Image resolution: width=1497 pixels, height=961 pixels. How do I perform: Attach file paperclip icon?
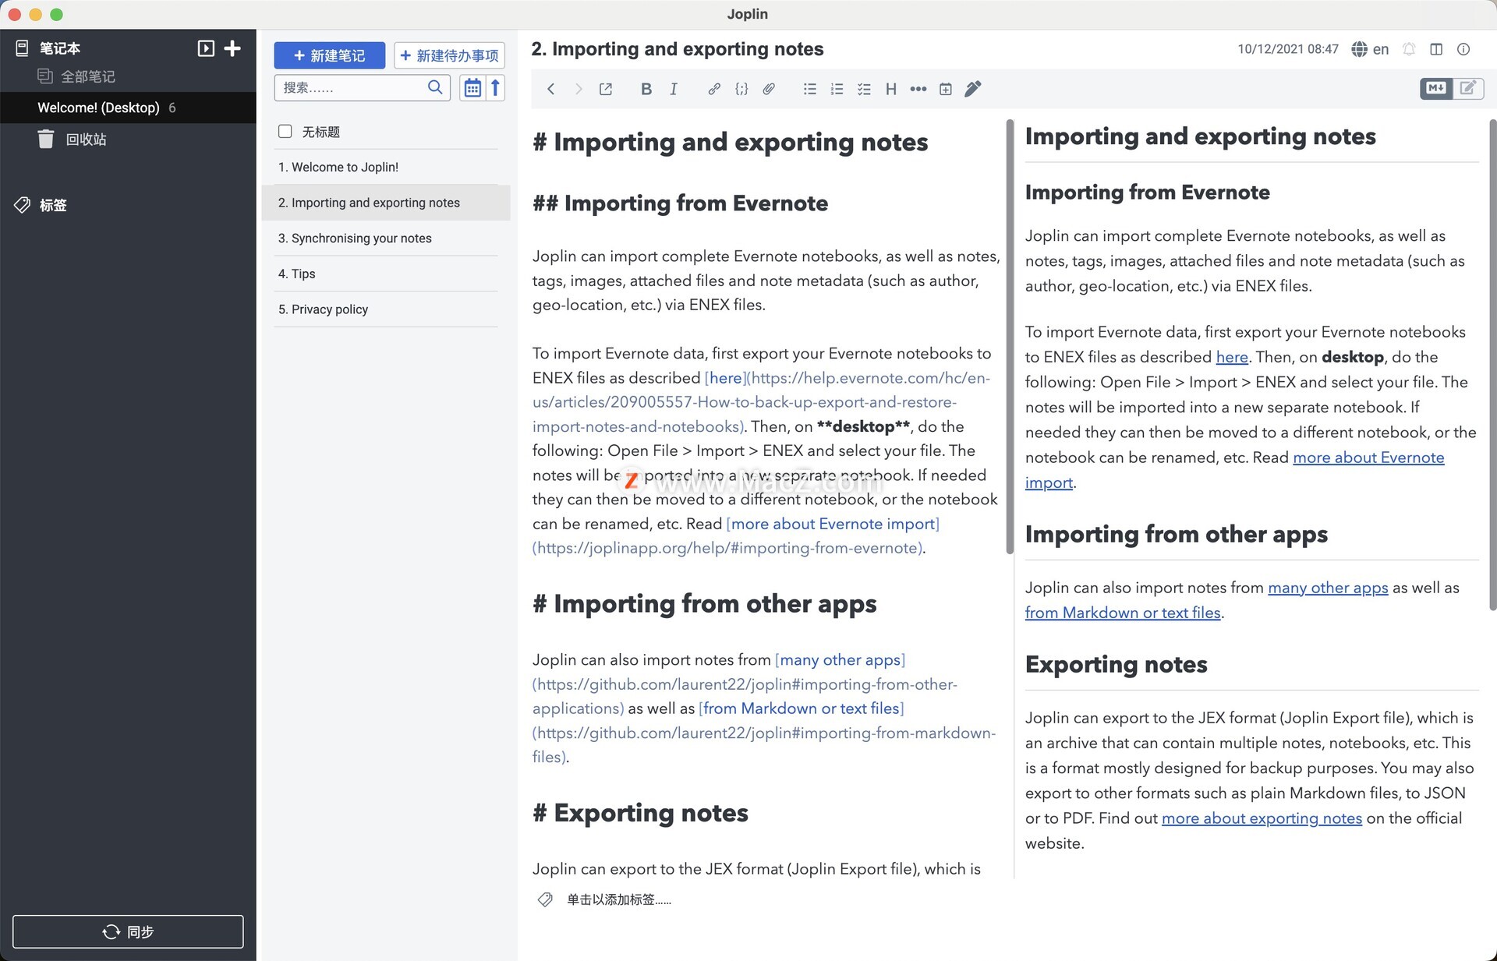click(769, 89)
